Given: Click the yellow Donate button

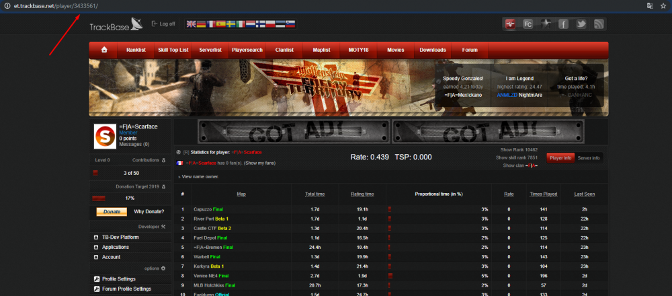Looking at the screenshot, I should point(112,212).
